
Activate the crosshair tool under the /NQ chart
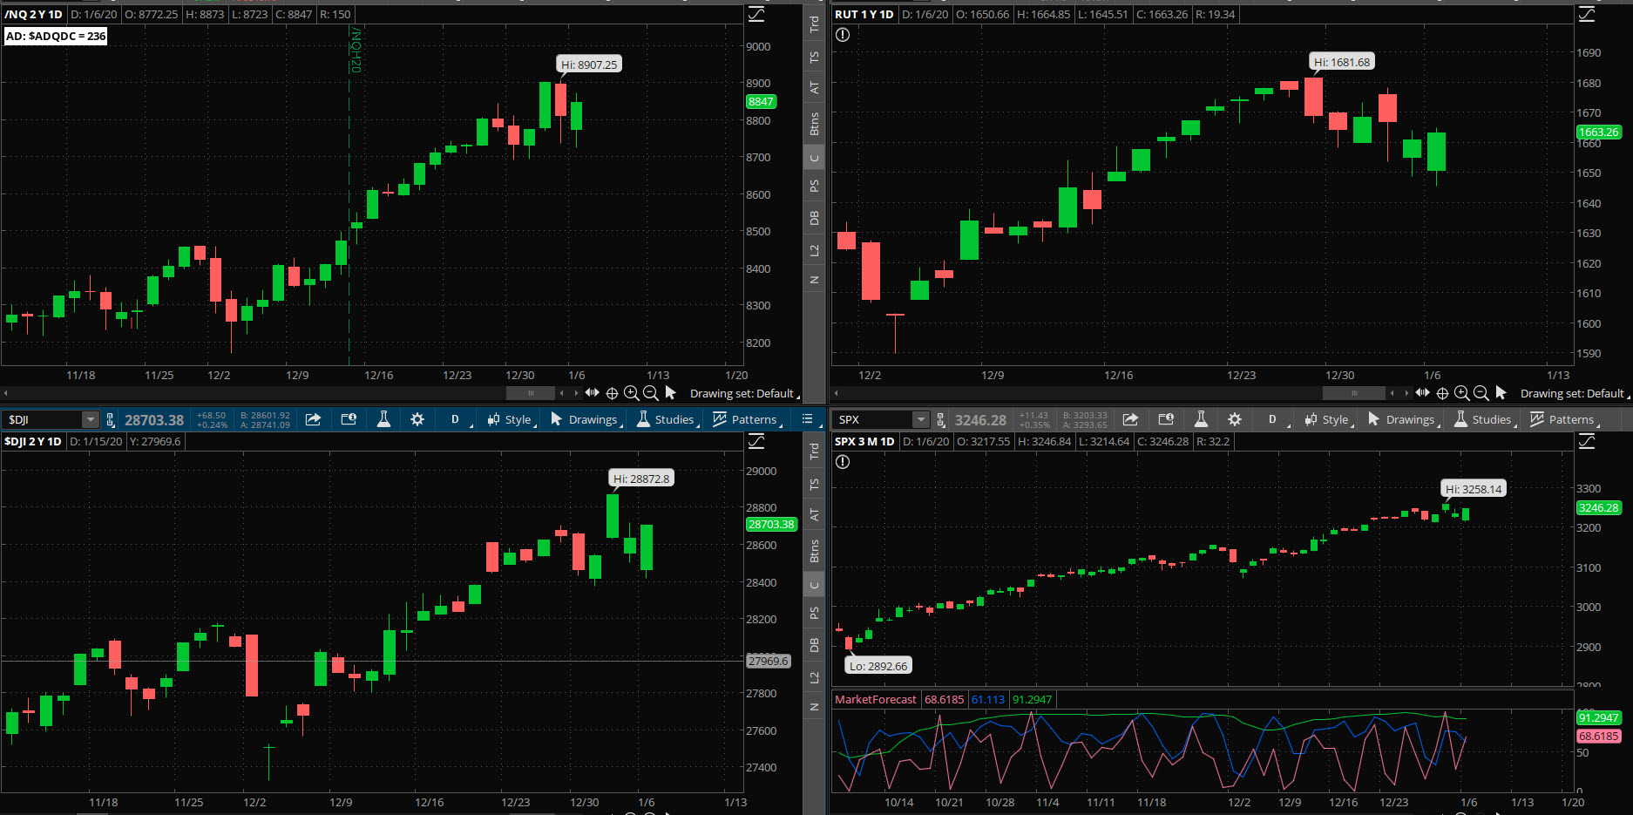[612, 393]
